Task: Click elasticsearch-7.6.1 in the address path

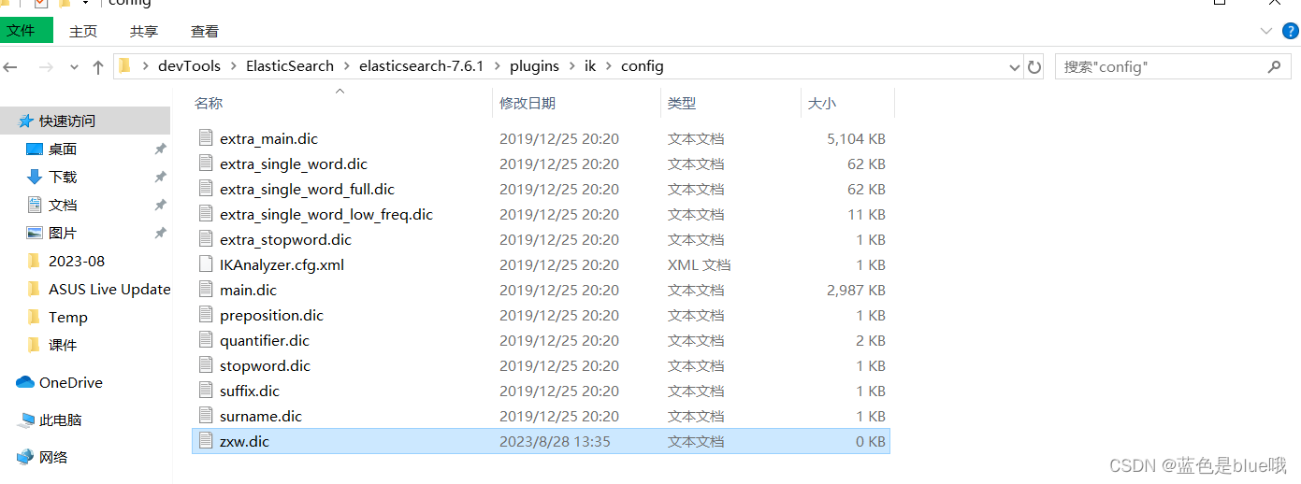Action: pyautogui.click(x=422, y=66)
